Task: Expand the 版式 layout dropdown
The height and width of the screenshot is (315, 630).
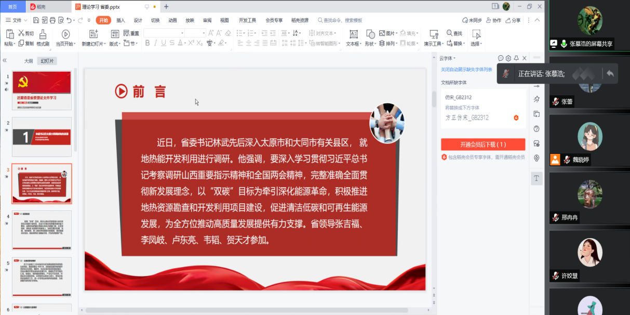Action: click(114, 44)
